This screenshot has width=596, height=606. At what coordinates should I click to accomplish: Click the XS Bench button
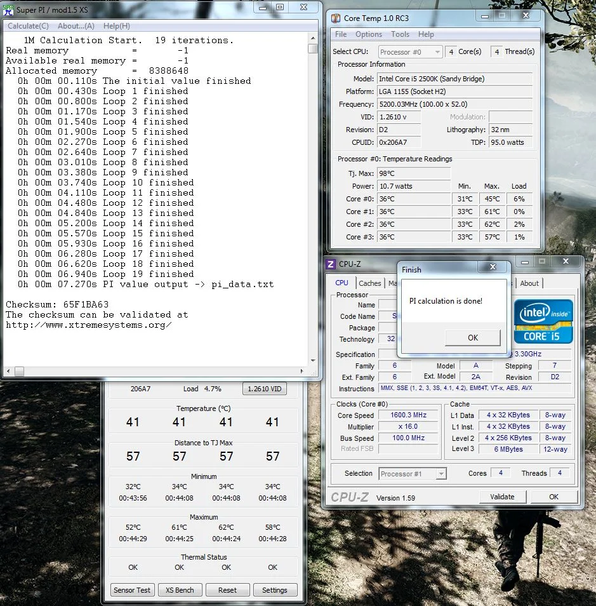point(180,590)
